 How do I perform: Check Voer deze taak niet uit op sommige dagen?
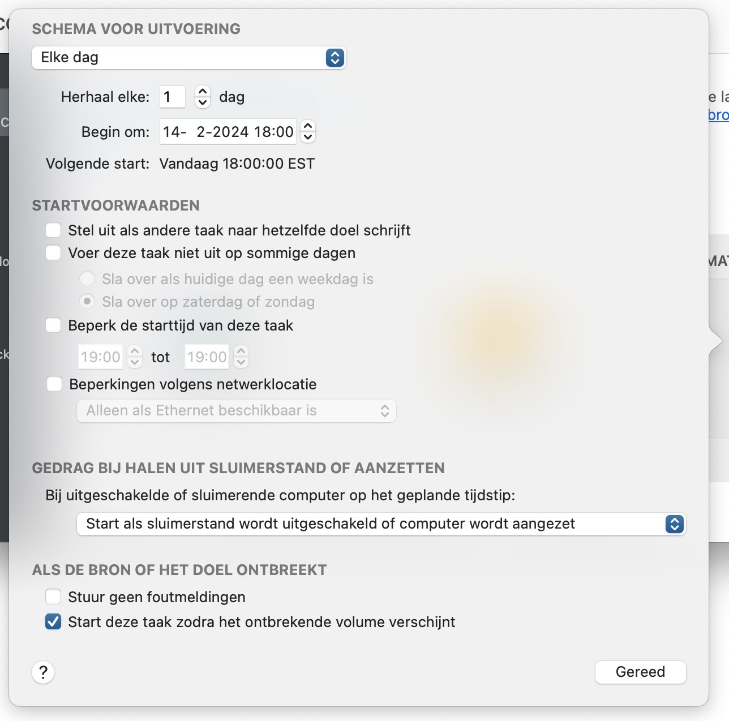click(x=53, y=252)
